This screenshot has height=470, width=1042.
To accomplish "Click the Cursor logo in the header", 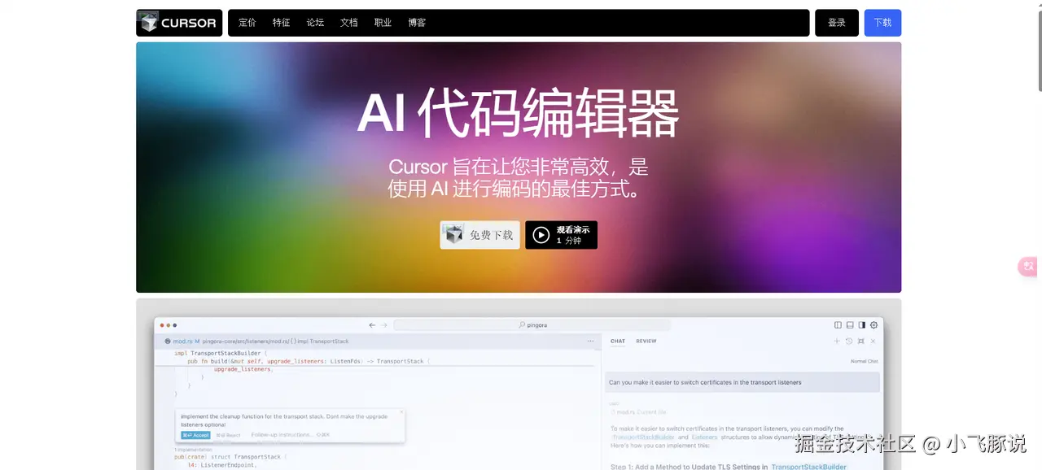I will tap(179, 23).
